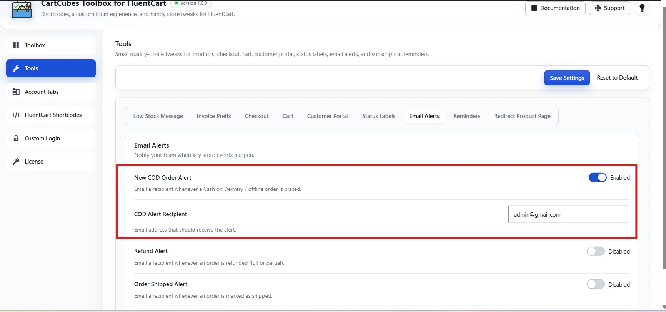Click Reset to Default
The image size is (666, 312).
coord(617,78)
